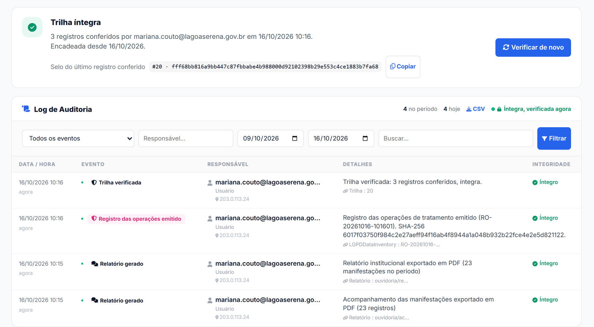
Task: Click the EVENTO column header
Action: tap(93, 164)
